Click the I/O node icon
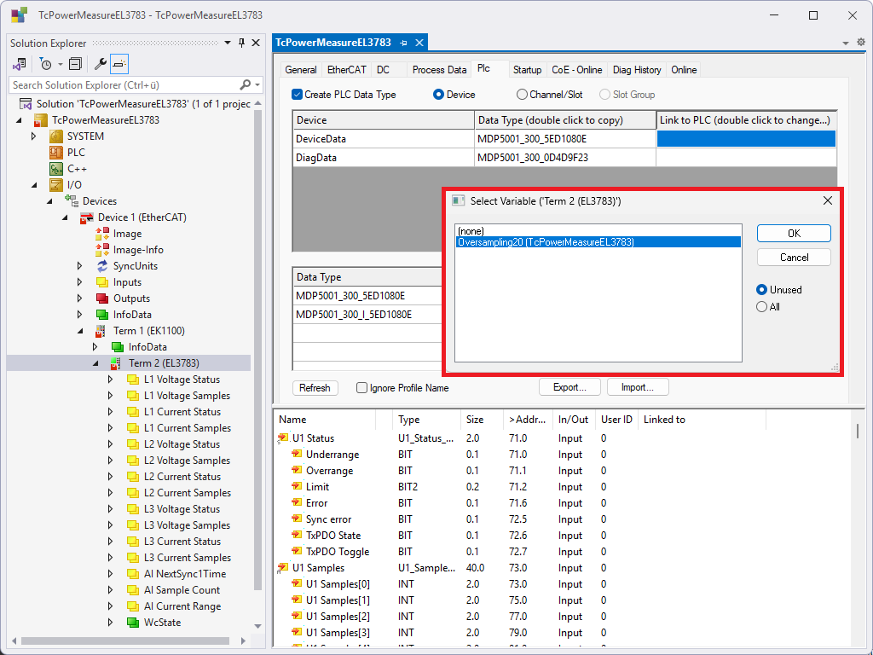873x655 pixels. coord(55,185)
